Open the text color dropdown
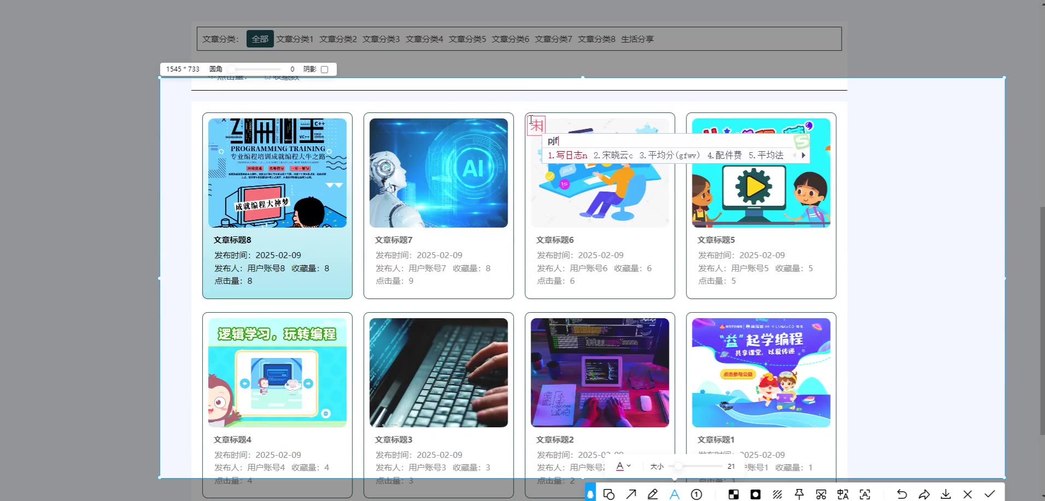The image size is (1045, 501). [x=624, y=467]
